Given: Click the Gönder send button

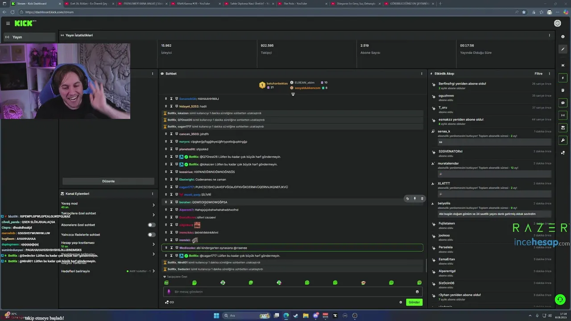Looking at the screenshot, I should coord(414,302).
